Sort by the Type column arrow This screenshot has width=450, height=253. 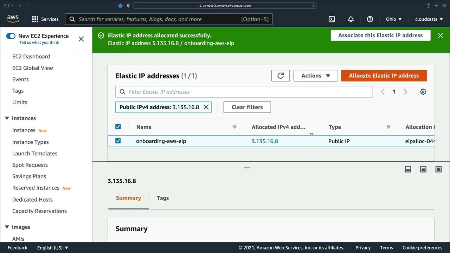point(388,127)
